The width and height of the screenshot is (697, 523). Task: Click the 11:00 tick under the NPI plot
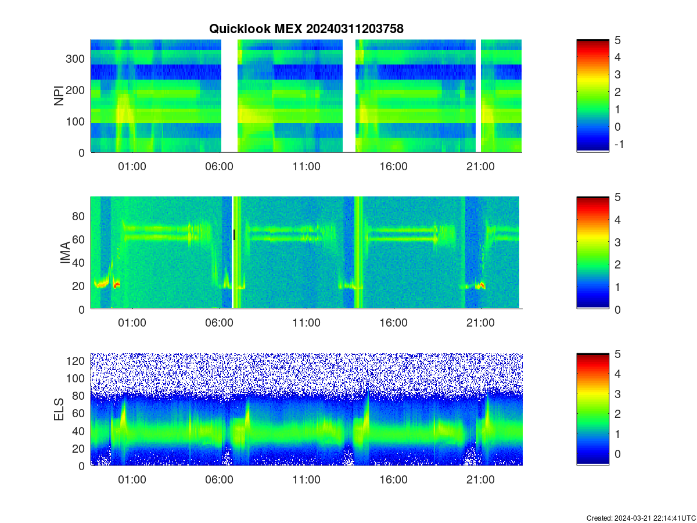click(x=306, y=166)
